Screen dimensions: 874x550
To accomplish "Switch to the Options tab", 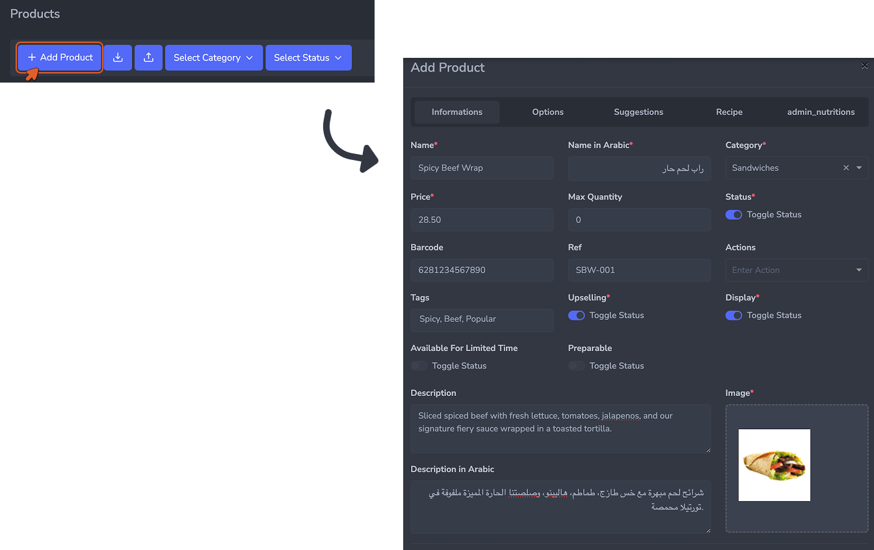I will [x=548, y=112].
